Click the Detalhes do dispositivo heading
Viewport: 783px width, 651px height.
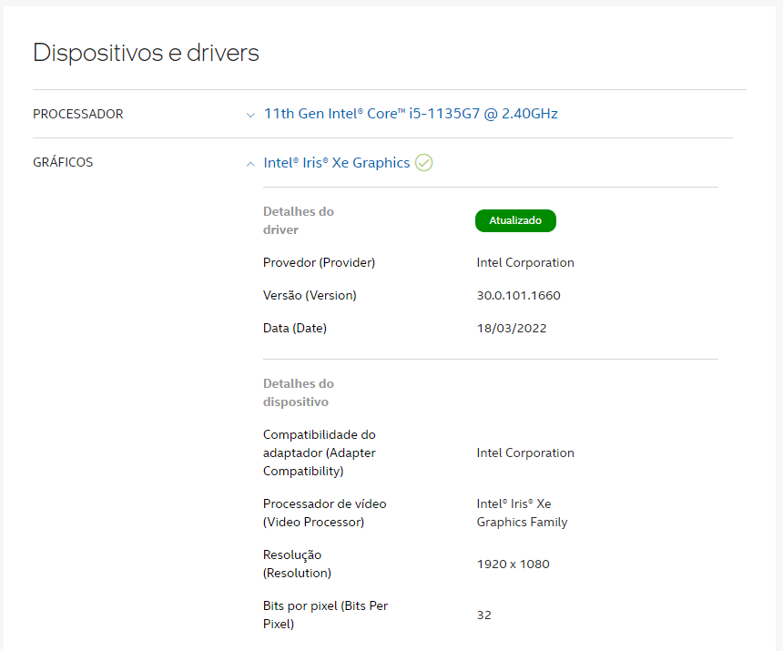point(298,393)
